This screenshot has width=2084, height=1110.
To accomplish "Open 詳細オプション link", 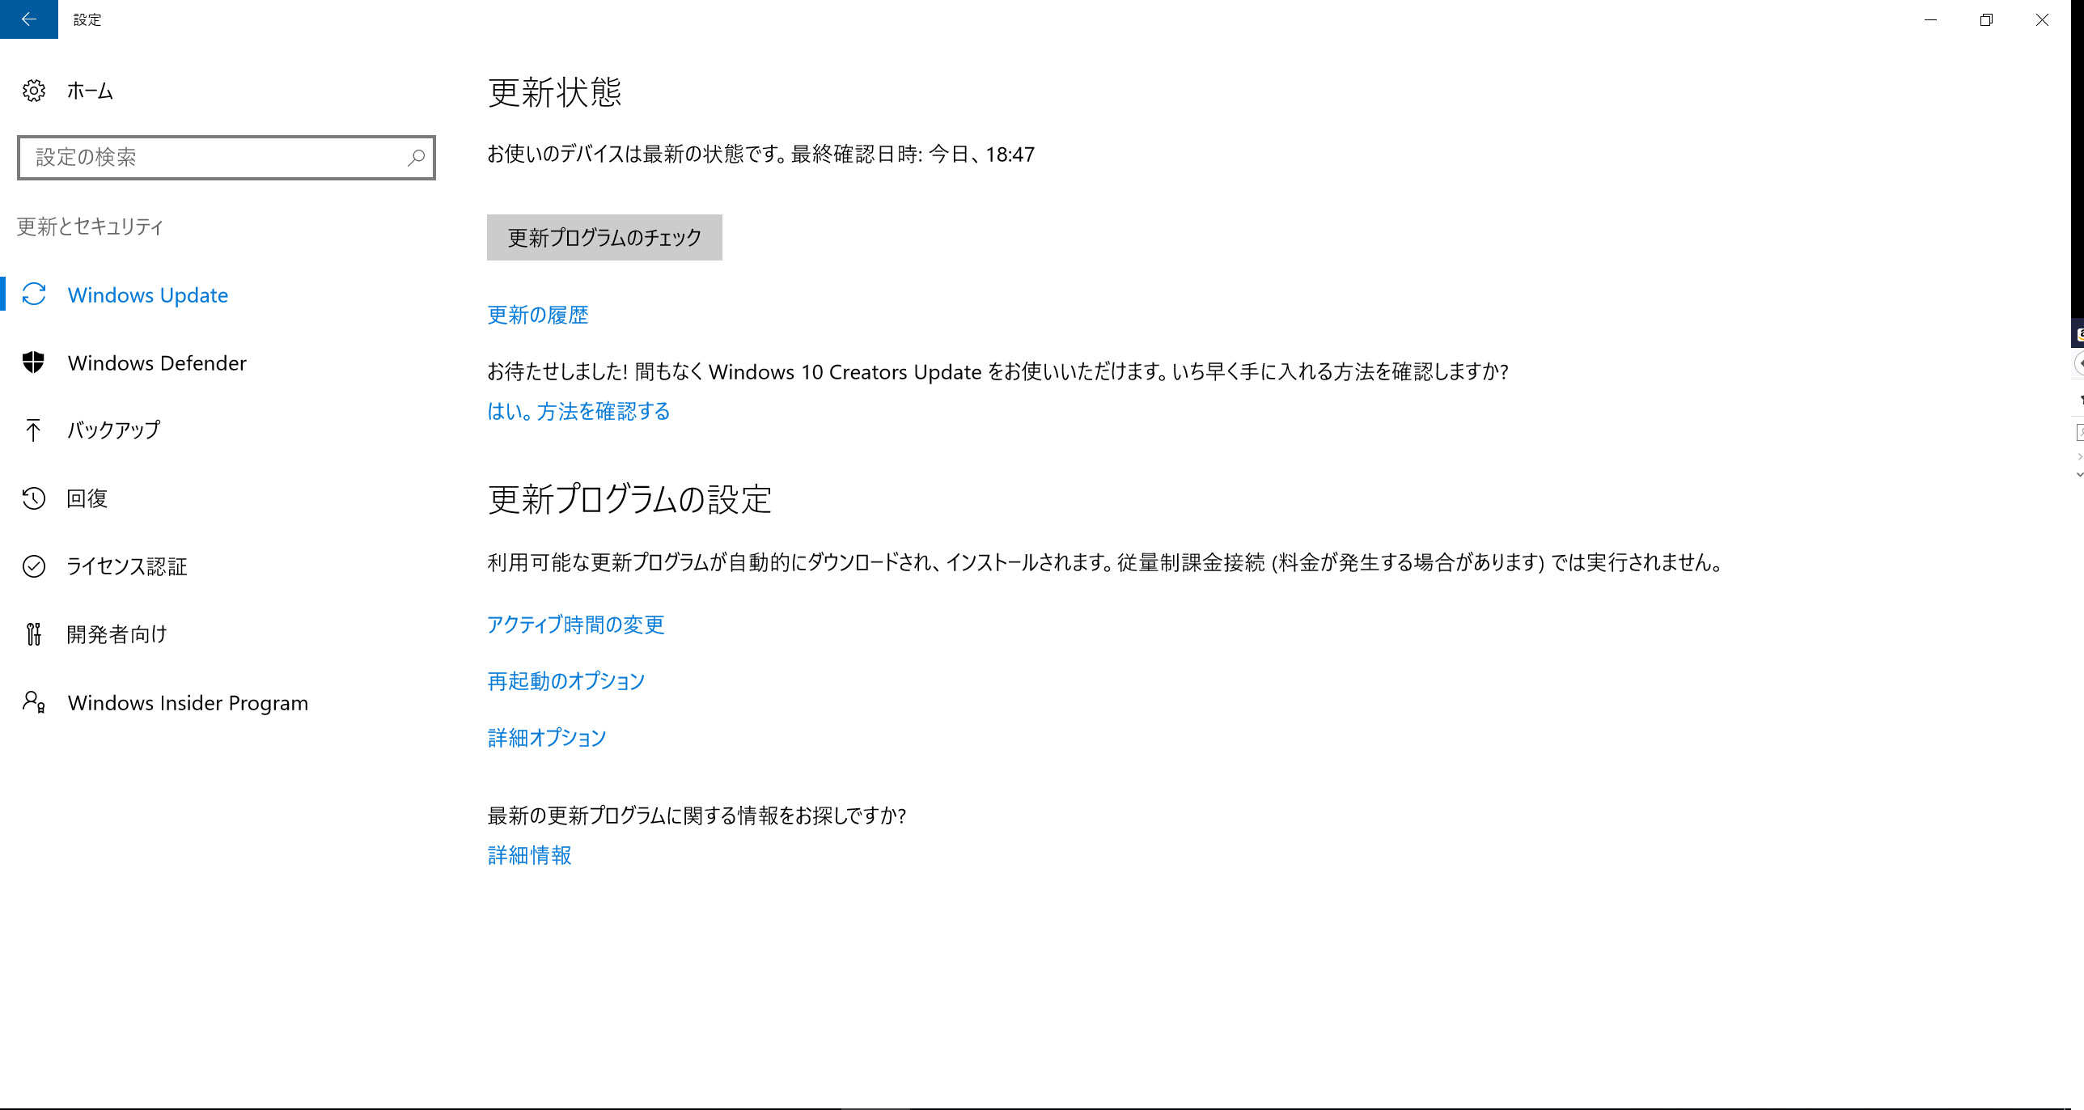I will [x=546, y=738].
